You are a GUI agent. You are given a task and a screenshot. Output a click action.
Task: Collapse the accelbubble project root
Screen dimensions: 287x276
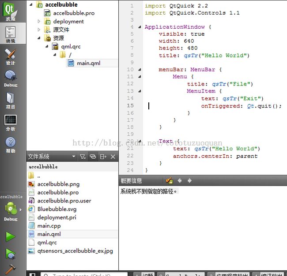tap(31, 4)
